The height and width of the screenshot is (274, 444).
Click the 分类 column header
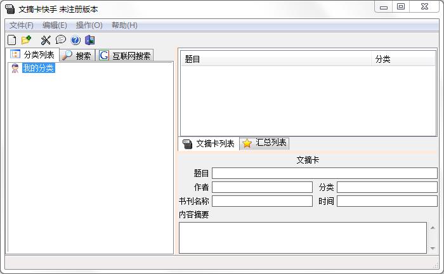[x=403, y=59]
